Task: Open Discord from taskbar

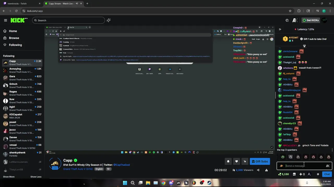Action: [x=171, y=183]
